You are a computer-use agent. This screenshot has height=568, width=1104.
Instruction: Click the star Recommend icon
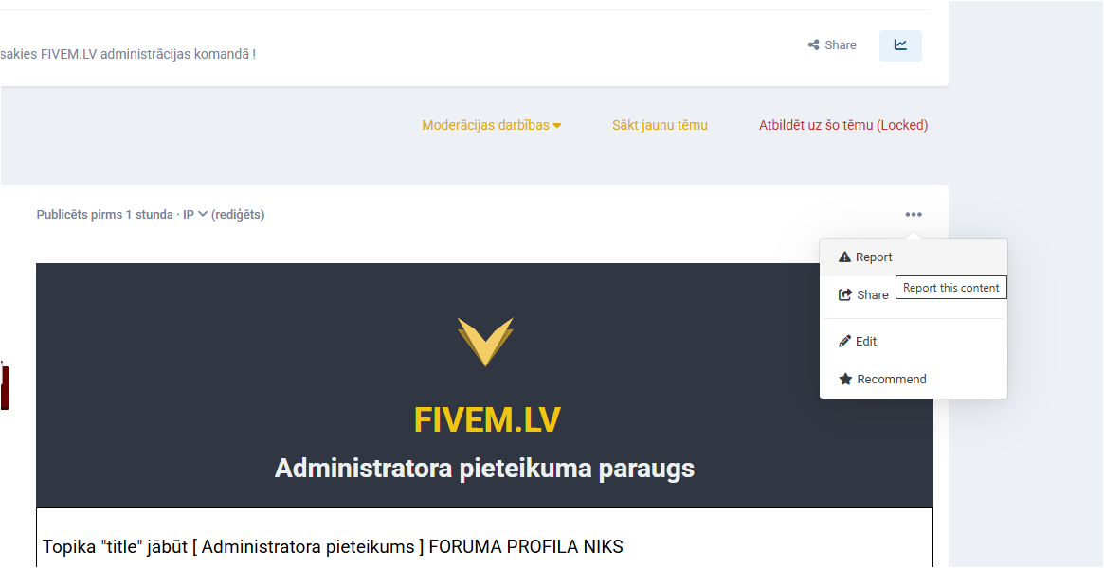tap(845, 379)
